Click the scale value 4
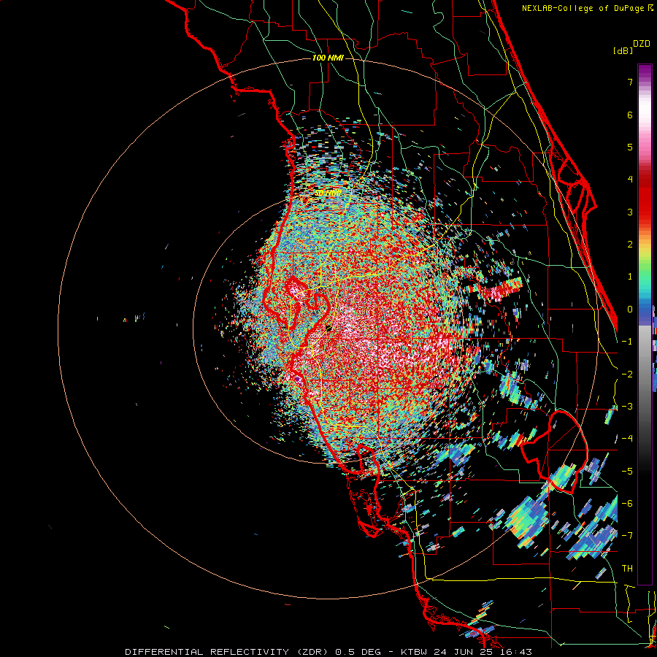 (x=630, y=180)
